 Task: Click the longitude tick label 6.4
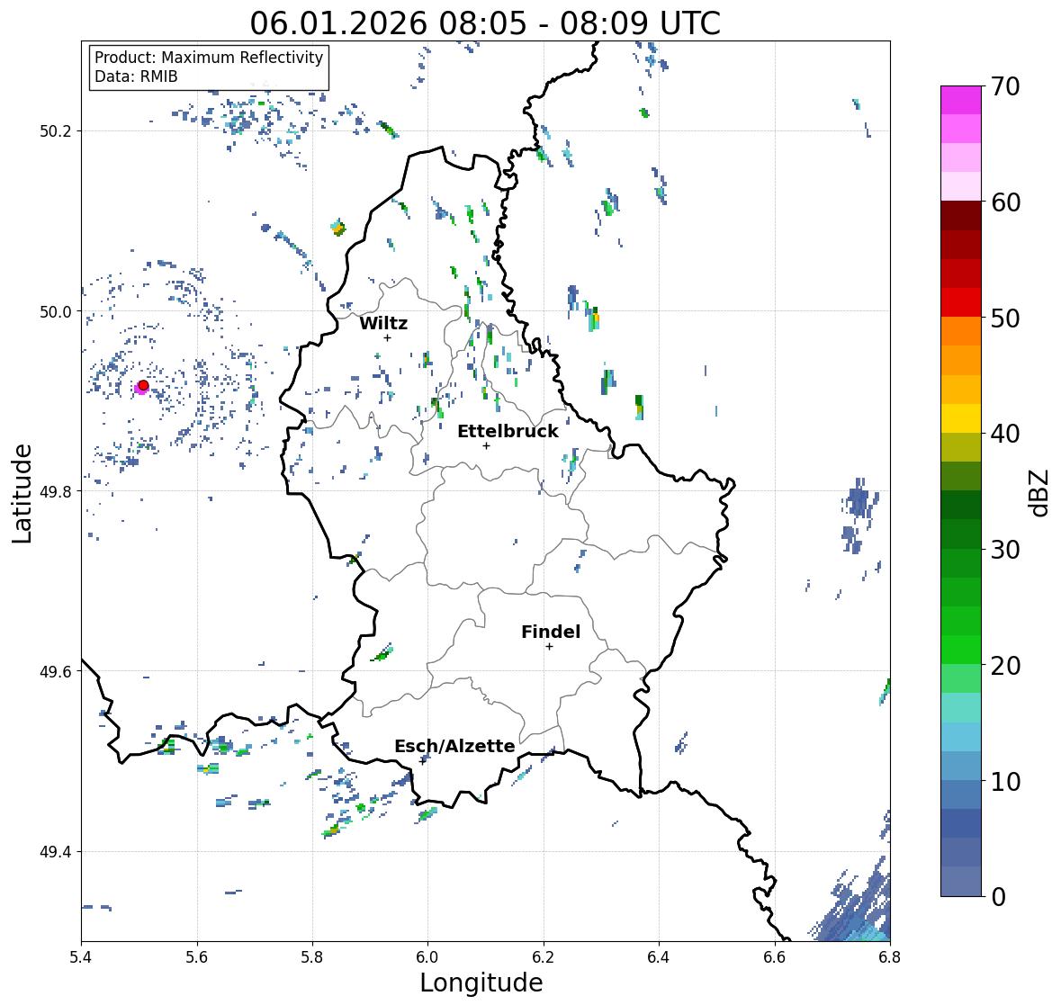(x=659, y=957)
